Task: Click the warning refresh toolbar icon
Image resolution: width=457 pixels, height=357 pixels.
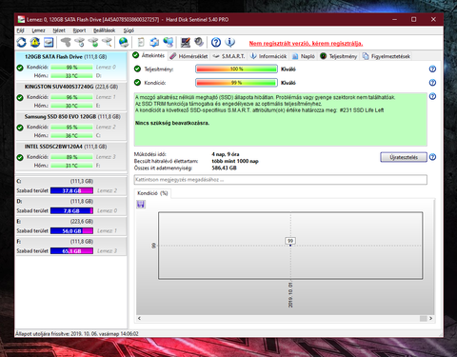Action: click(x=35, y=42)
